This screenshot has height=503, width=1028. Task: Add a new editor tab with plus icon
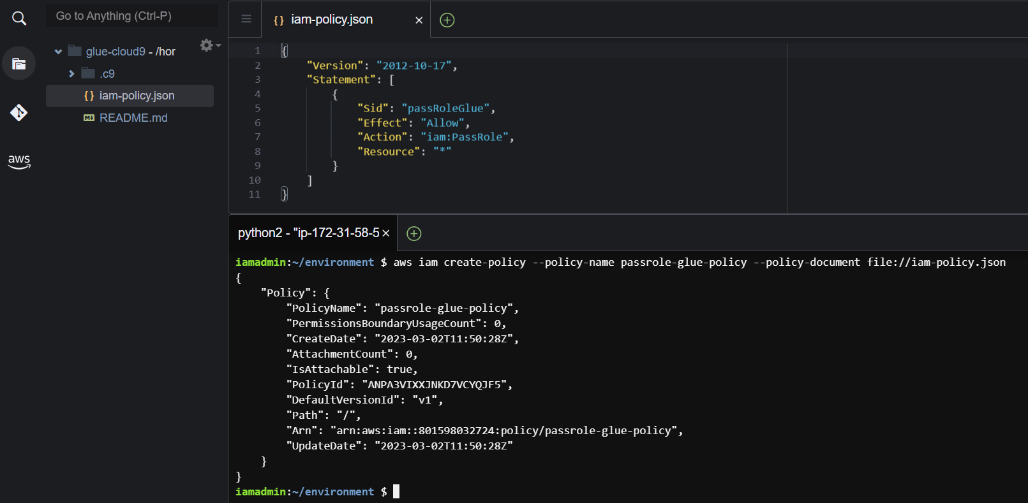447,20
